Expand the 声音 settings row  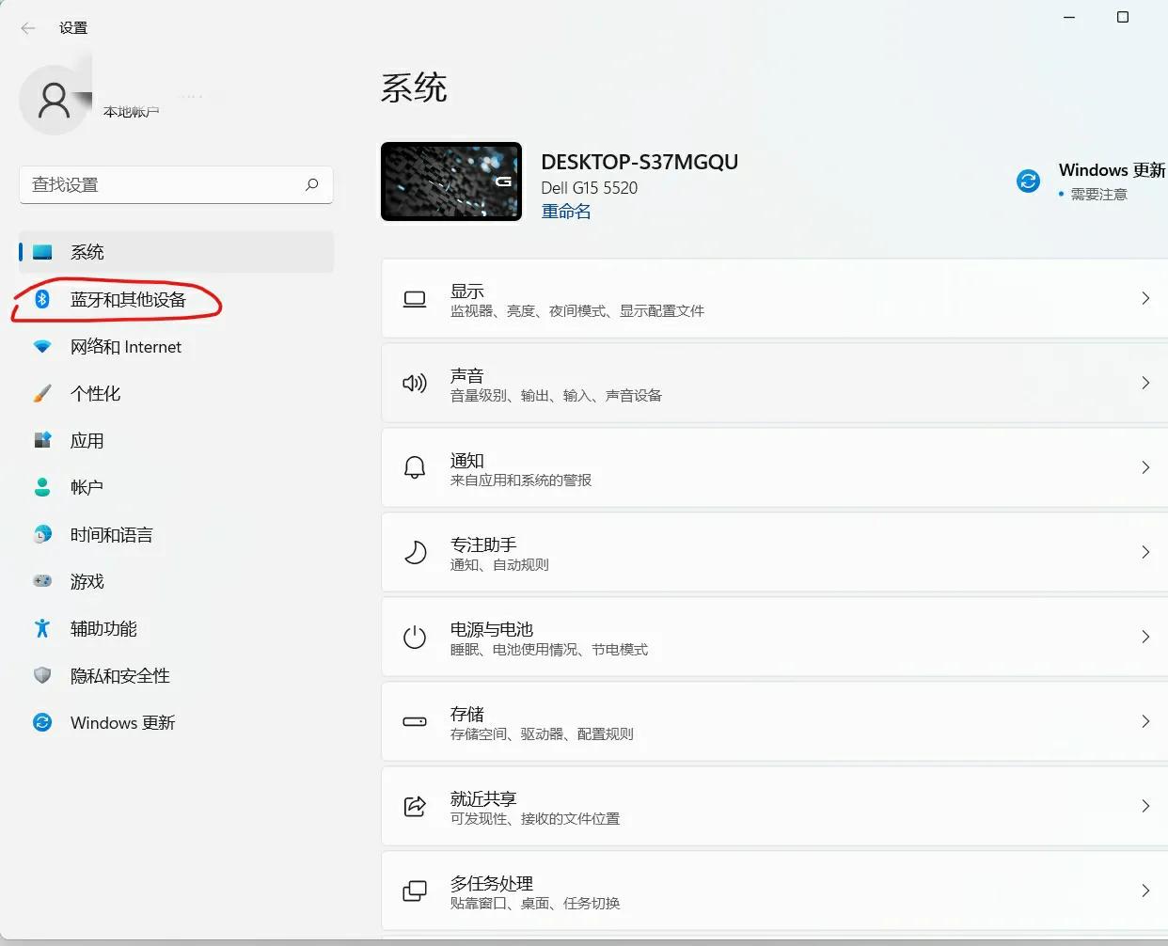point(773,383)
